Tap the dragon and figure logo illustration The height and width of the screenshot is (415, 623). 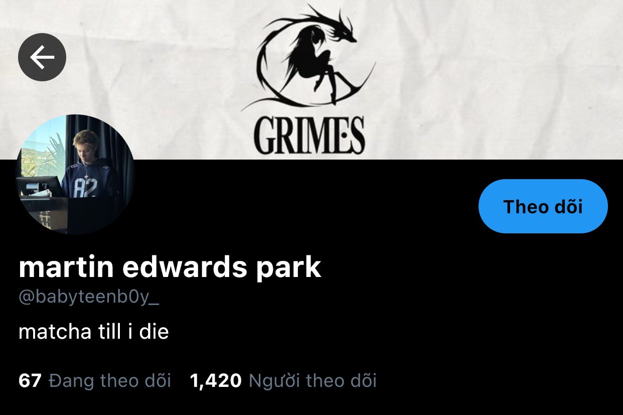(309, 58)
